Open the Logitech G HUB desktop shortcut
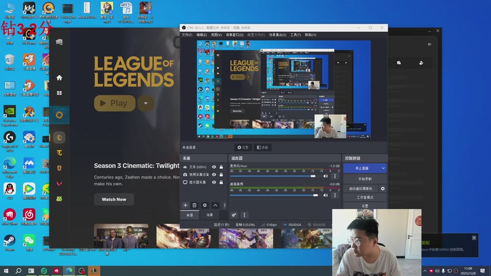Viewport: 491px width, 276px height. tap(9, 142)
